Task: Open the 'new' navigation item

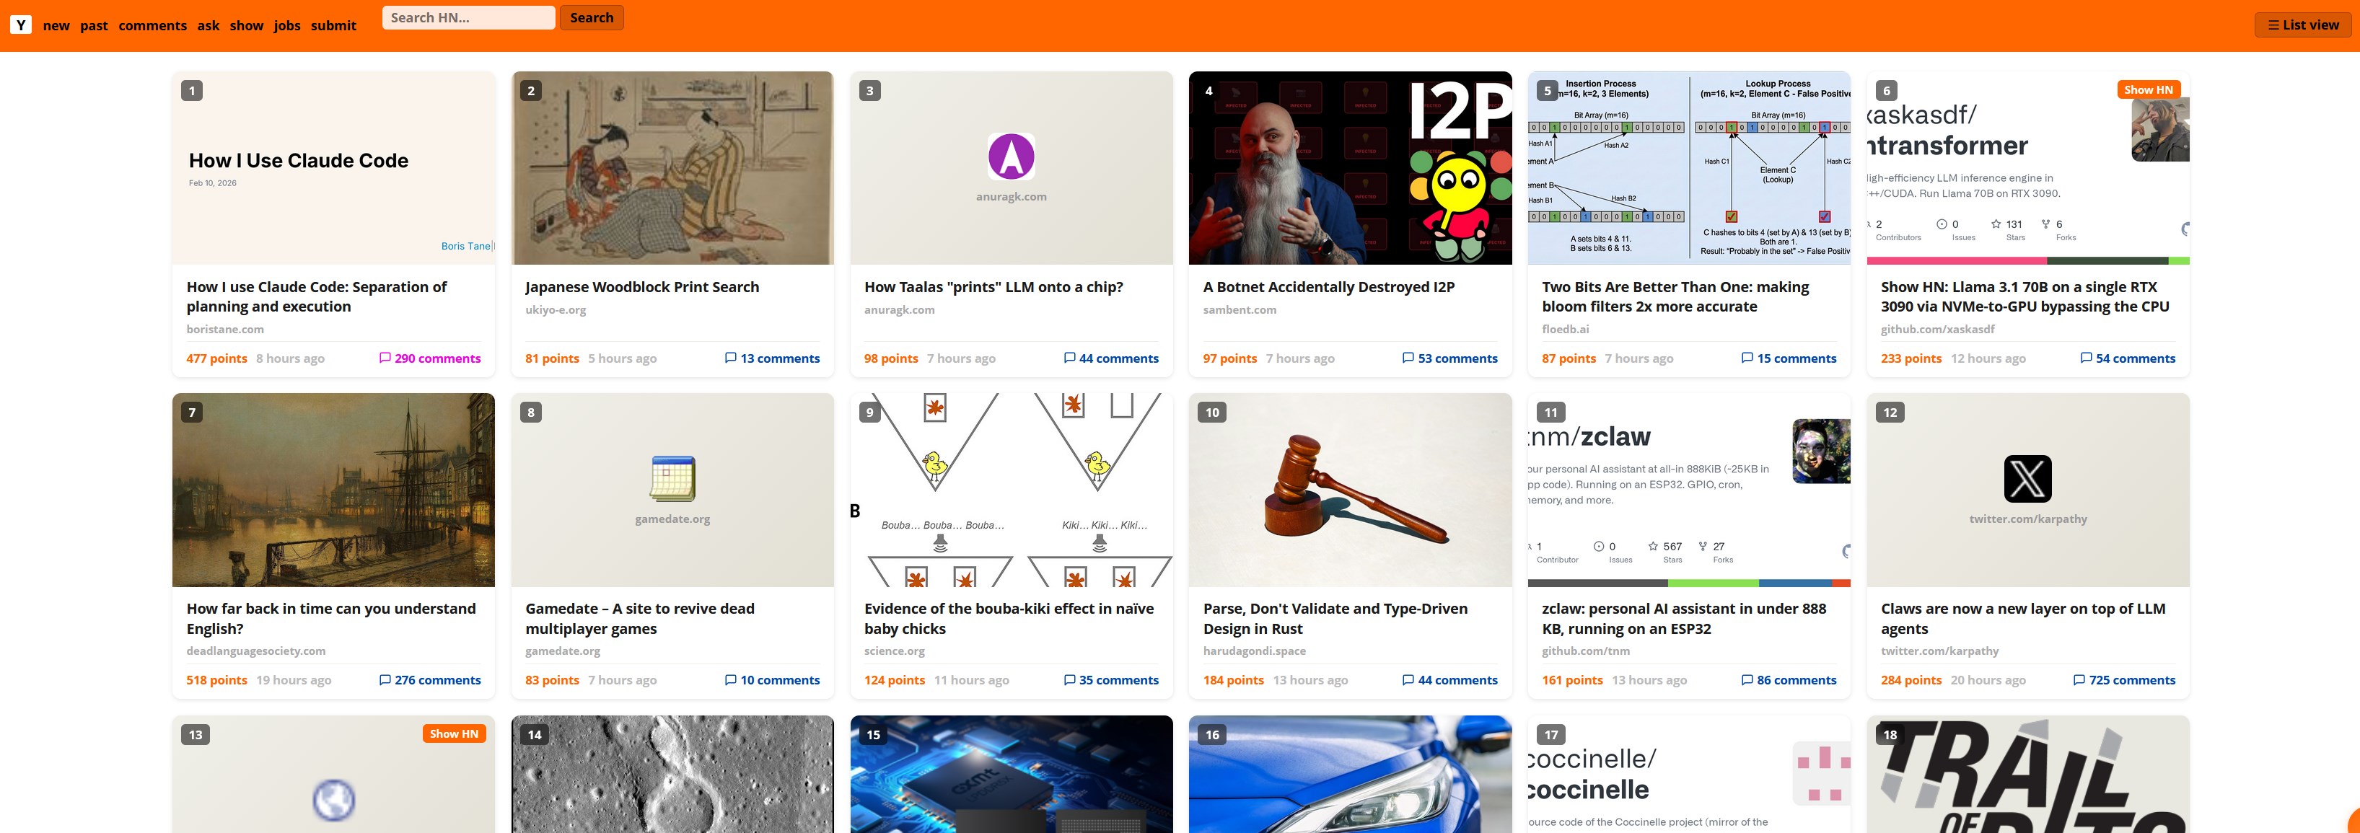Action: [x=56, y=26]
